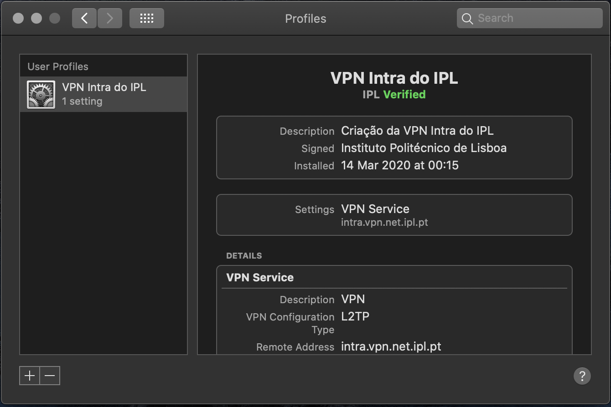Select VPN Intra do IPL profile row
This screenshot has height=407, width=611.
104,94
